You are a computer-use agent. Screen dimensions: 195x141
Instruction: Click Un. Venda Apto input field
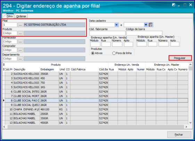coord(129,44)
